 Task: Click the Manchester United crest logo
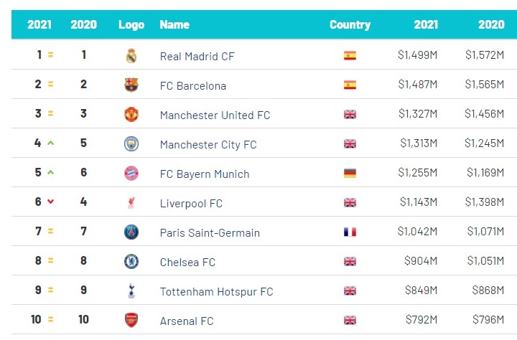coord(131,114)
